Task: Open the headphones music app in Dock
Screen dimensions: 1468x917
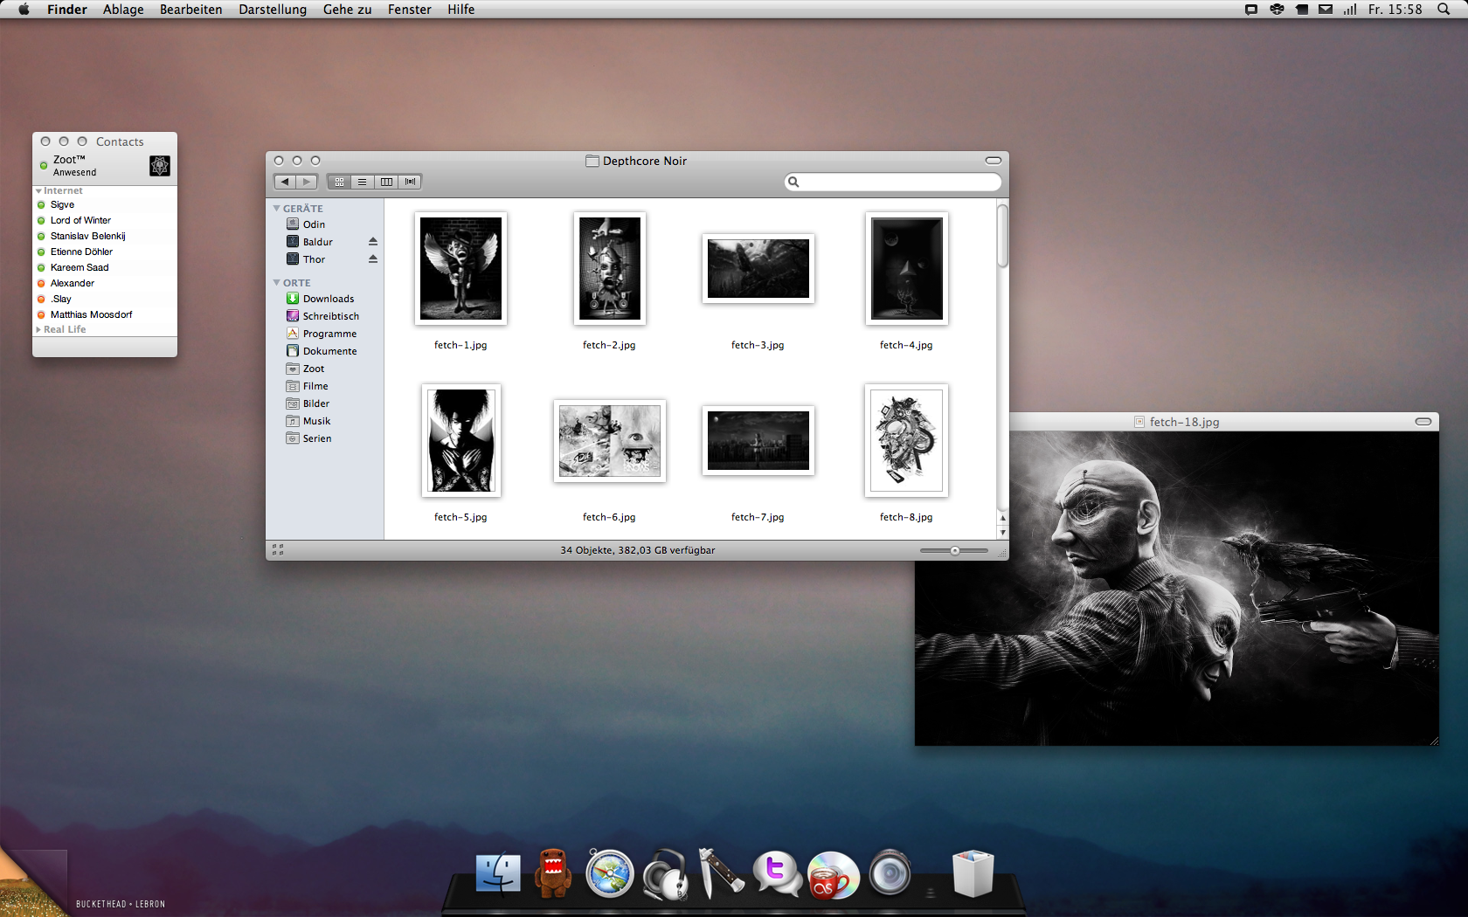Action: 665,874
